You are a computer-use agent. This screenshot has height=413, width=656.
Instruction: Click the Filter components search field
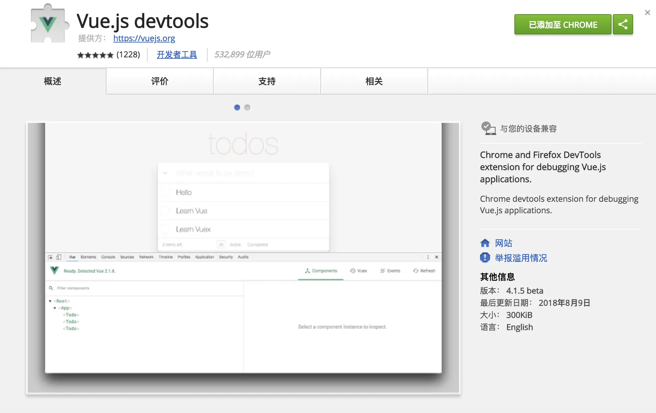(x=84, y=288)
